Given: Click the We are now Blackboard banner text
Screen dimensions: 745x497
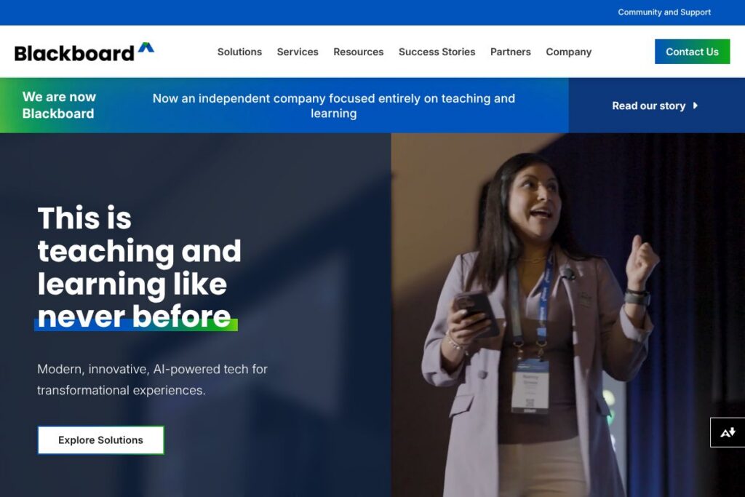Looking at the screenshot, I should [59, 105].
